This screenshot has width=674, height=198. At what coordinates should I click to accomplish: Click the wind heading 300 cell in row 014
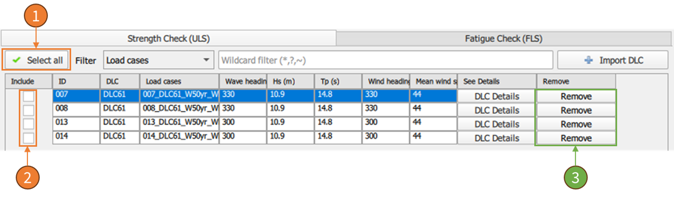click(386, 138)
